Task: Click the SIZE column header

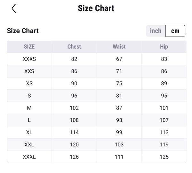Action: (x=29, y=46)
